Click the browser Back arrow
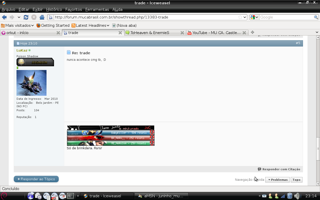Viewport: 320px width, 200px height. tap(4, 17)
